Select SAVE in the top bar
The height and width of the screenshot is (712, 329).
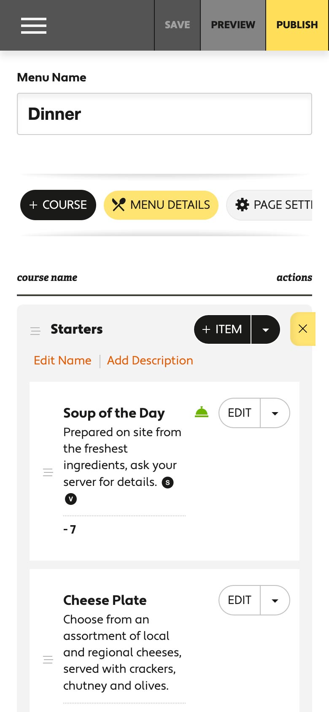point(177,25)
